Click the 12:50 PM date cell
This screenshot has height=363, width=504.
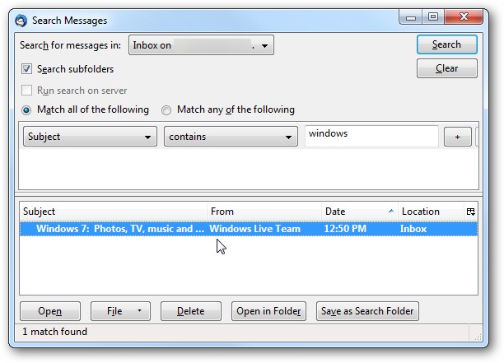(345, 229)
